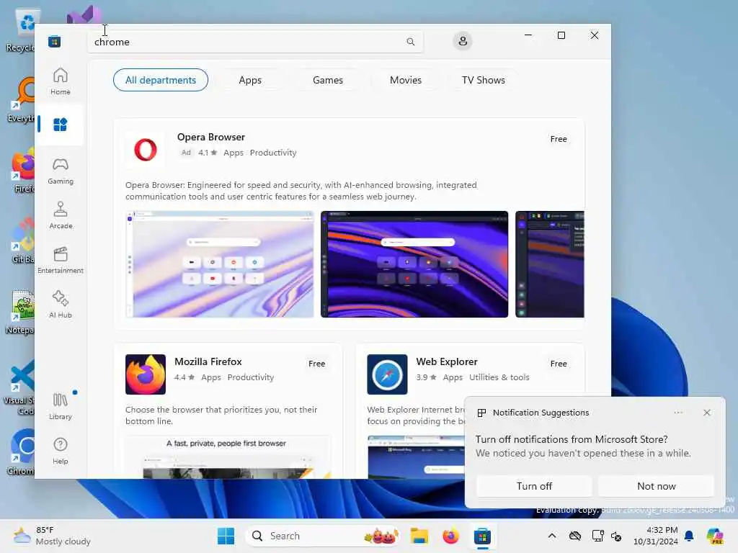The width and height of the screenshot is (738, 553).
Task: Open the clock showing 4:32 PM
Action: point(656,536)
